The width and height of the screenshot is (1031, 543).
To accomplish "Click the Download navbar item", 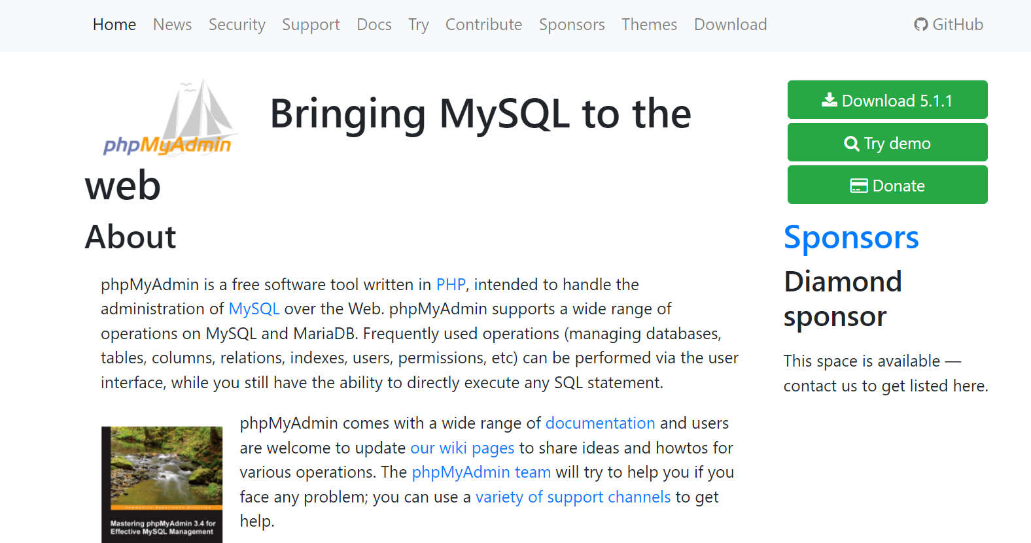I will [x=730, y=25].
